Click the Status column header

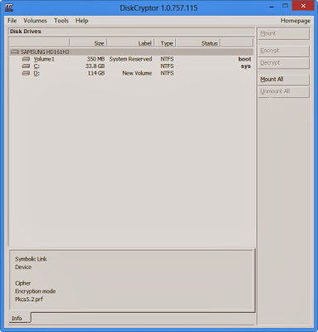tap(198, 43)
